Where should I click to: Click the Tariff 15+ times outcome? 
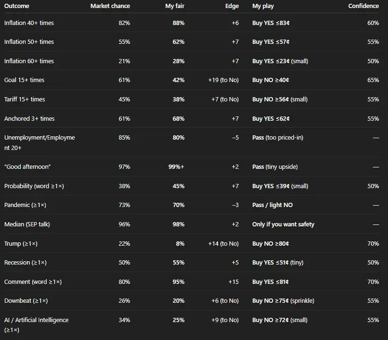[x=25, y=100]
